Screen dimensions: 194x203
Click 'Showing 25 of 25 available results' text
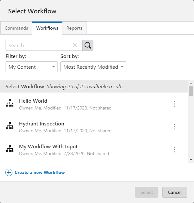[86, 86]
